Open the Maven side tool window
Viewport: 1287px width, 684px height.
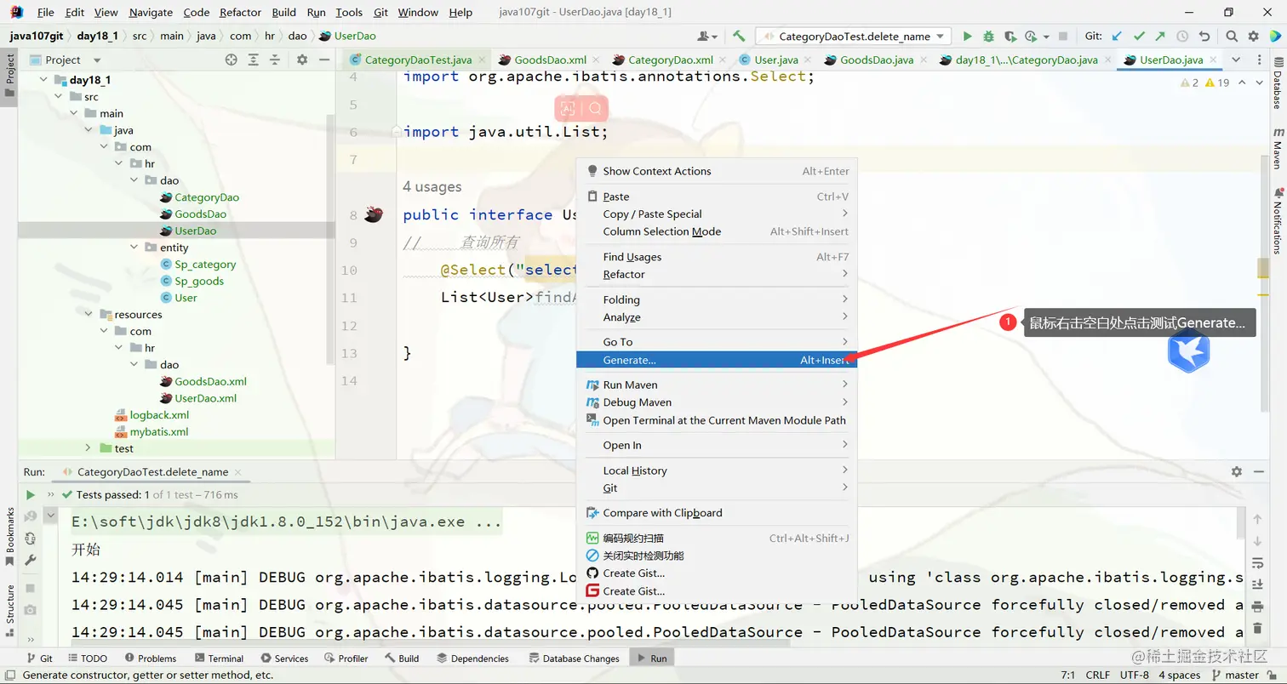(x=1278, y=148)
